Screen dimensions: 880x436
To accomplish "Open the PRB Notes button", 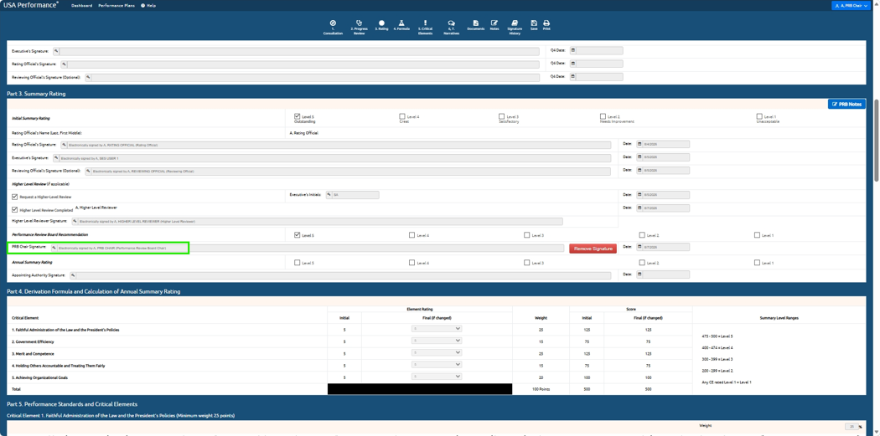I will (x=846, y=105).
